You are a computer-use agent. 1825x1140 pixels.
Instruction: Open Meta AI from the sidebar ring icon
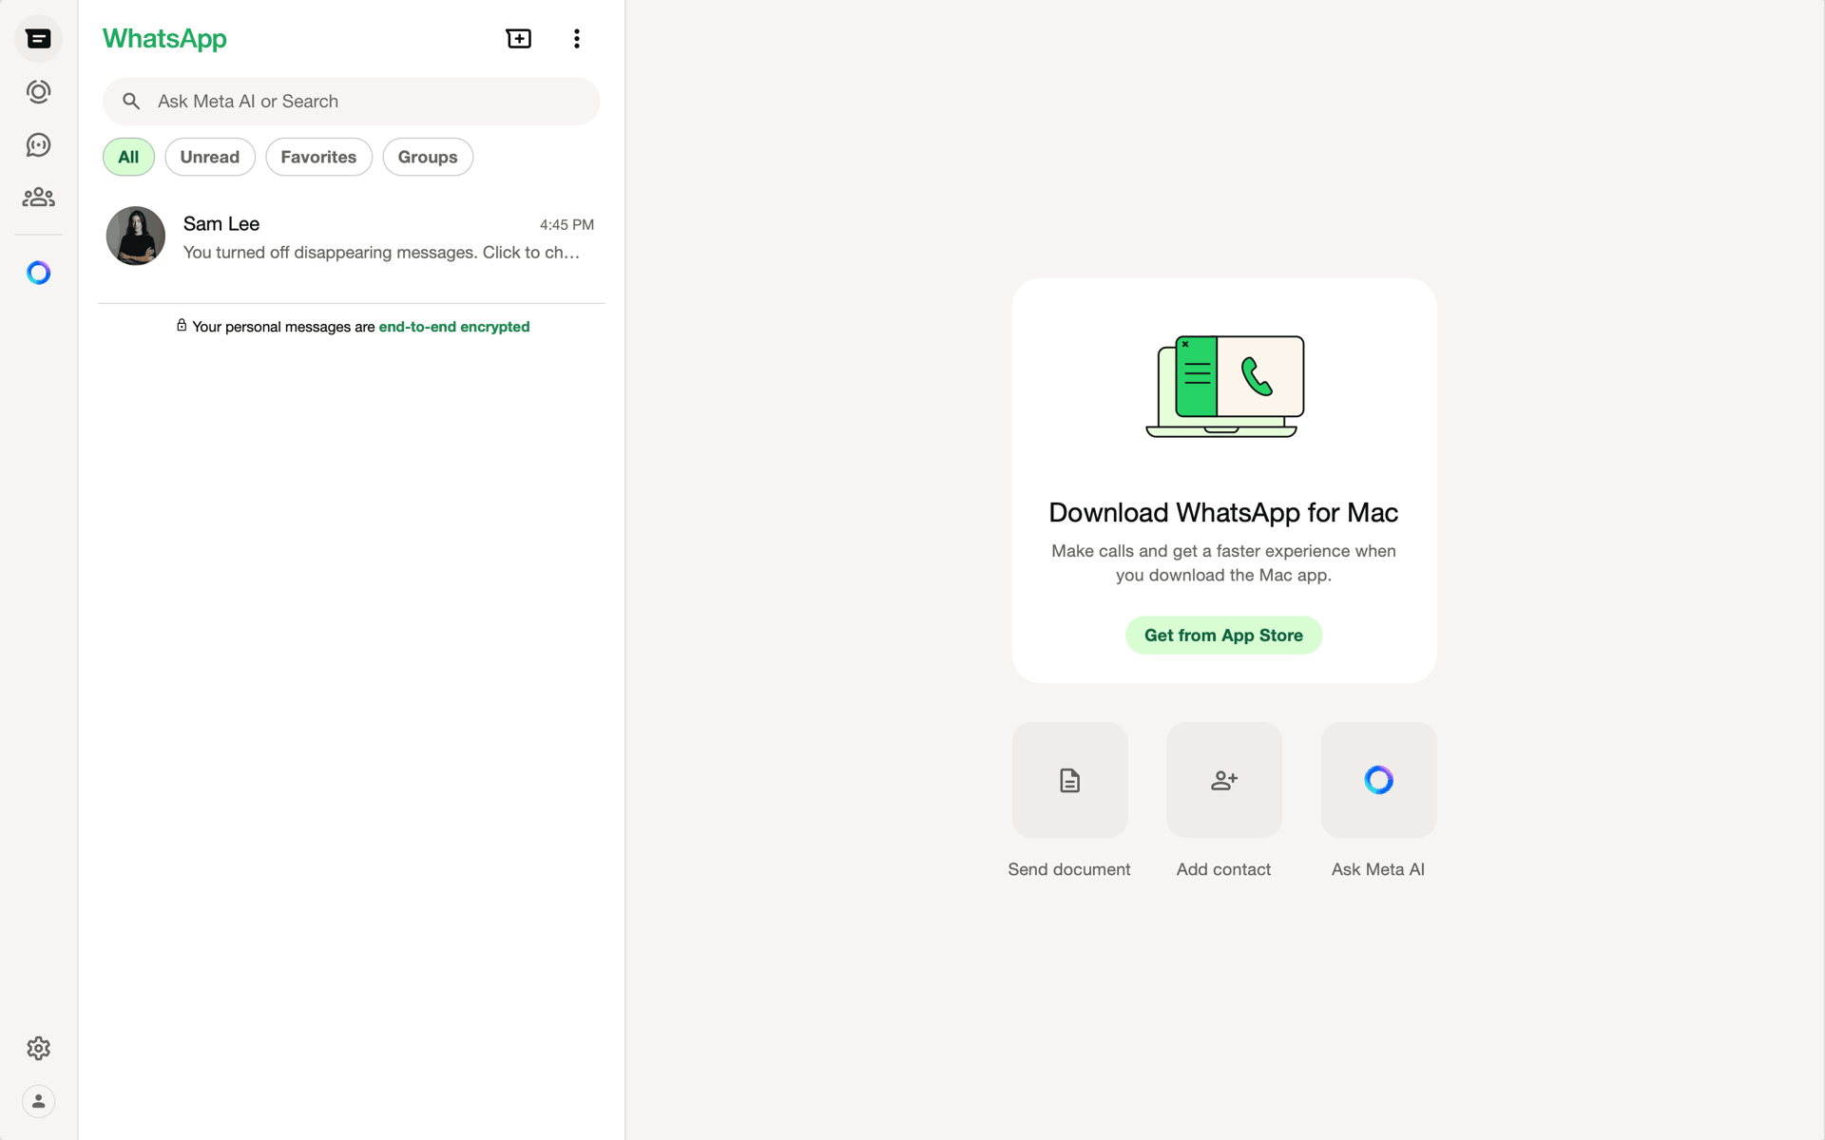[38, 273]
